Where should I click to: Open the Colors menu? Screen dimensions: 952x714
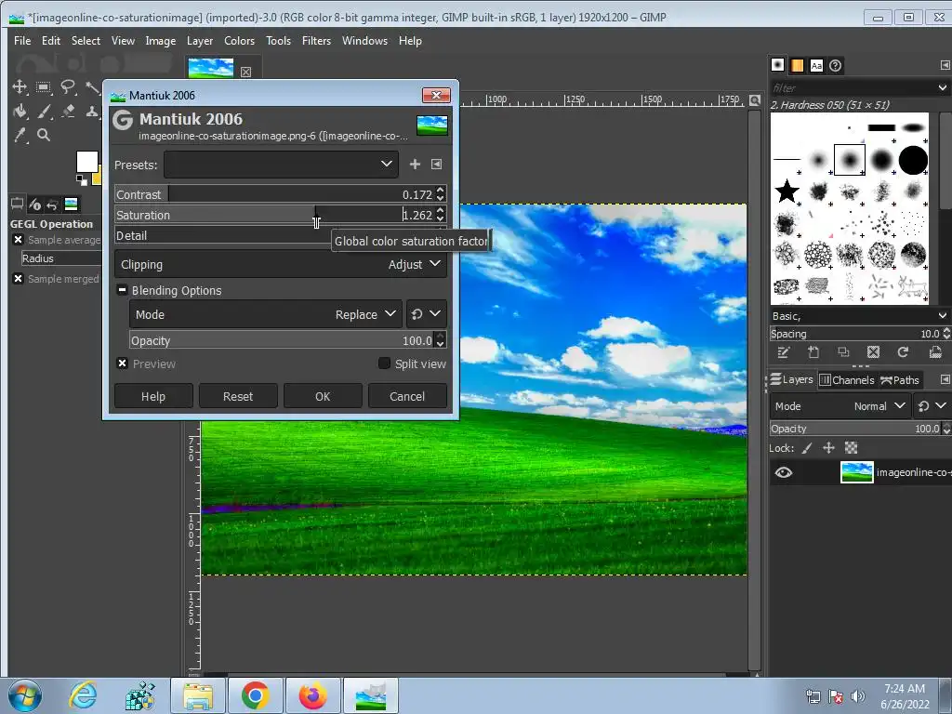coord(239,41)
